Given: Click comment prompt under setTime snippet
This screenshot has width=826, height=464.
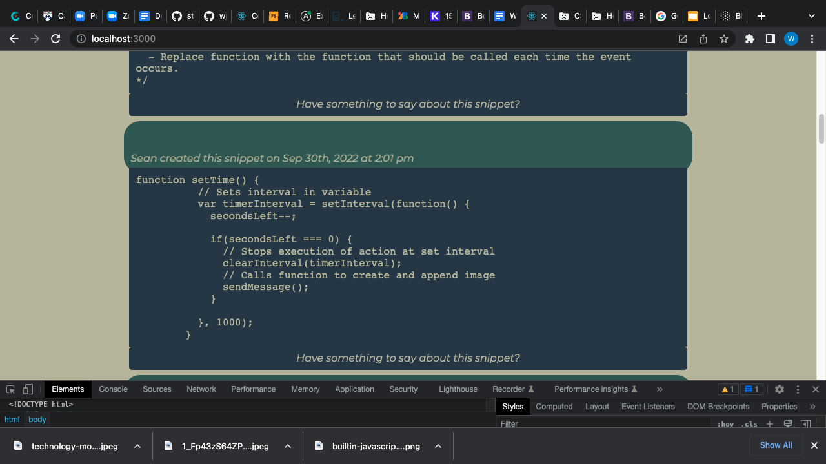Looking at the screenshot, I should pos(408,358).
